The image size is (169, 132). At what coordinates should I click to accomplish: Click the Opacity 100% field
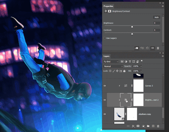tap(136, 66)
